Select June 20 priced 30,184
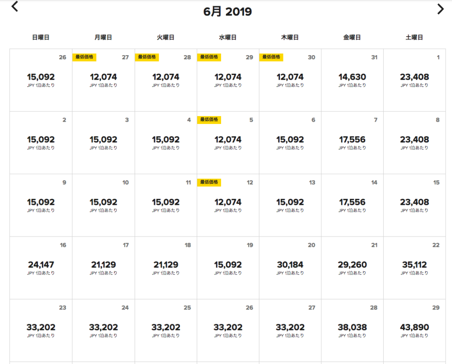Screen dimensions: 452x364 (290, 268)
